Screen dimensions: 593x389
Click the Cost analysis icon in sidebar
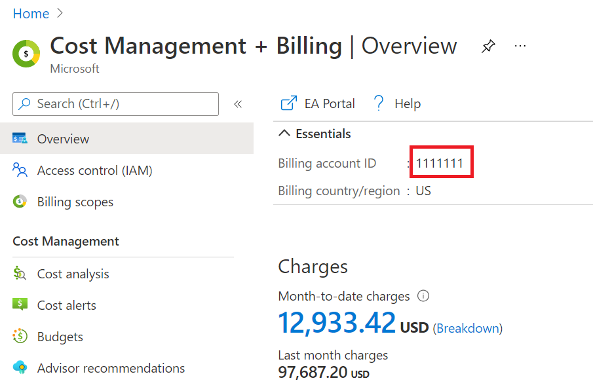click(x=20, y=273)
